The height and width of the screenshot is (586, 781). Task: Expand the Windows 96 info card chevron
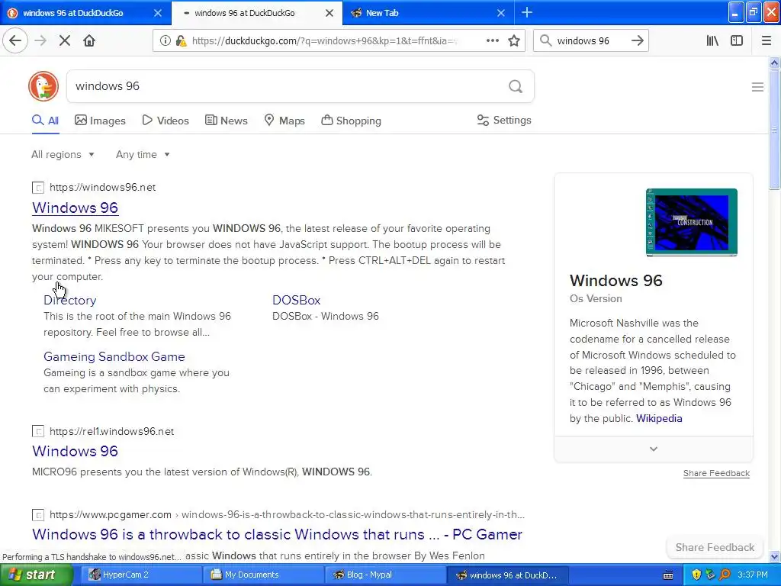(654, 449)
